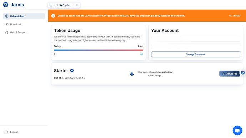Image resolution: width=246 pixels, height=138 pixels.
Task: Click the infinity total icon
Action: click(x=142, y=54)
